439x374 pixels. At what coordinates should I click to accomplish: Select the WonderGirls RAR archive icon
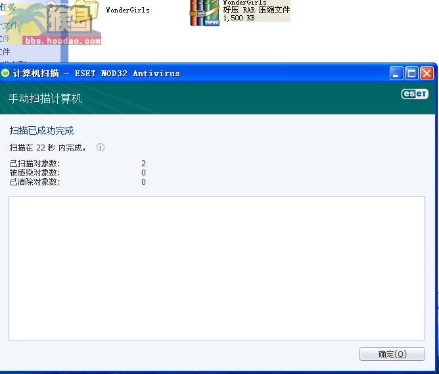coord(204,12)
